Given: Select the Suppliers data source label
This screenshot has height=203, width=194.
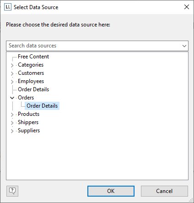Looking at the screenshot, I should point(29,130).
